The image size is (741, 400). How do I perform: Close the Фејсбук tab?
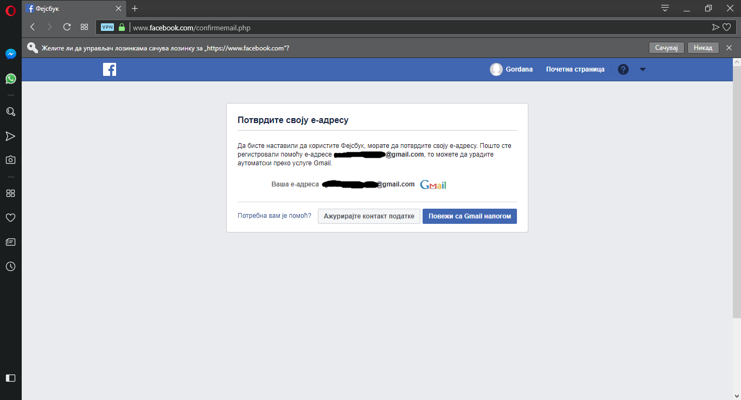[x=119, y=9]
